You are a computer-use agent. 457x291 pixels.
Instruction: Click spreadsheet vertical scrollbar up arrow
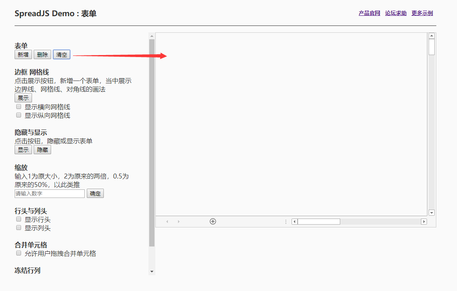(431, 36)
